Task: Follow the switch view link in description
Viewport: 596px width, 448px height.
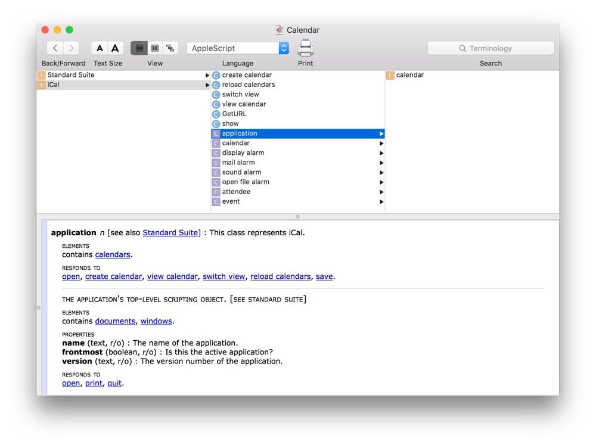Action: 224,276
